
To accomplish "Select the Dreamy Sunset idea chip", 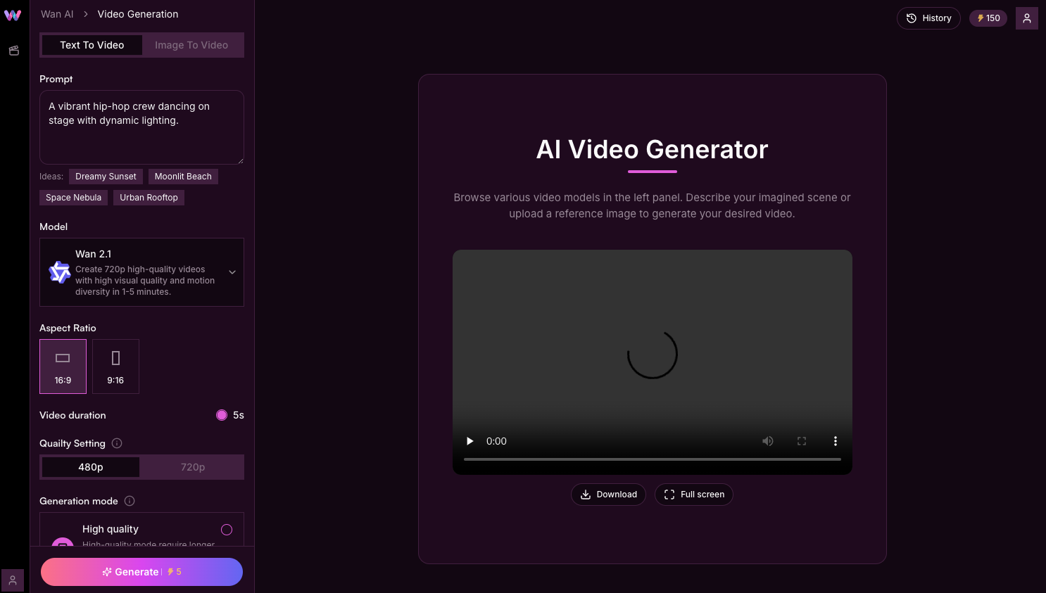I will coord(106,177).
